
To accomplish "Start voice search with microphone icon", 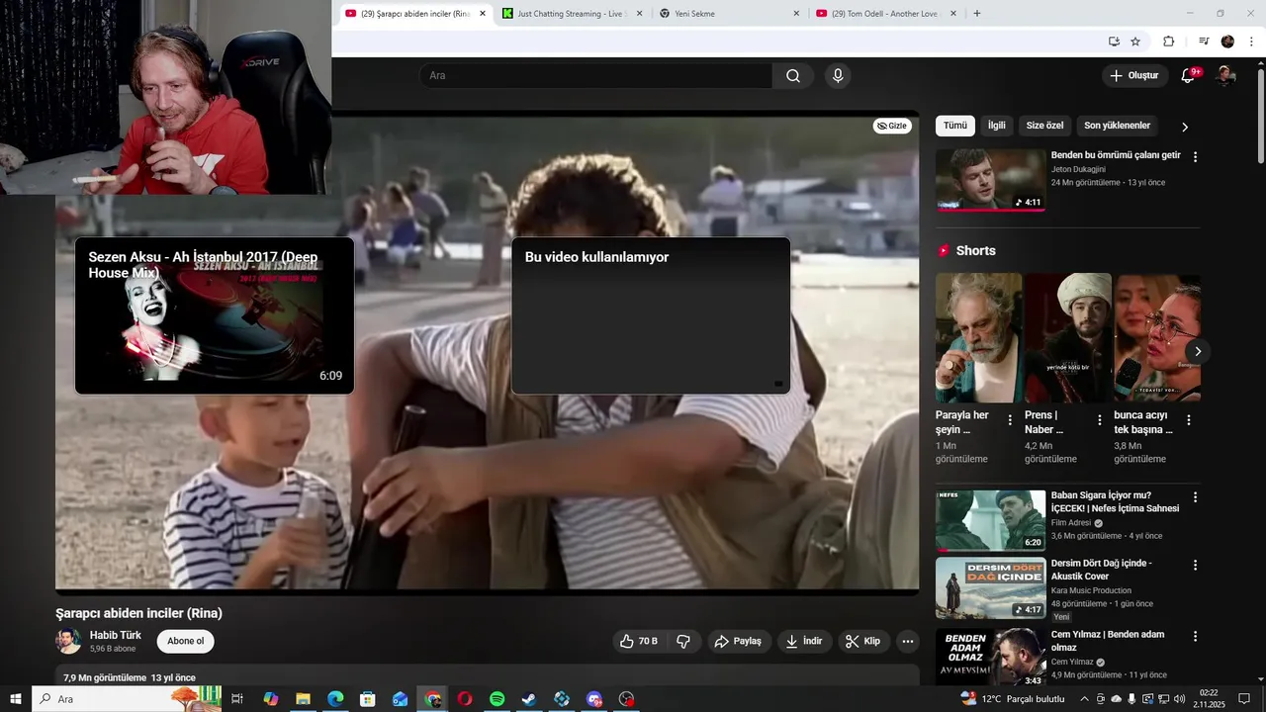I will (838, 76).
